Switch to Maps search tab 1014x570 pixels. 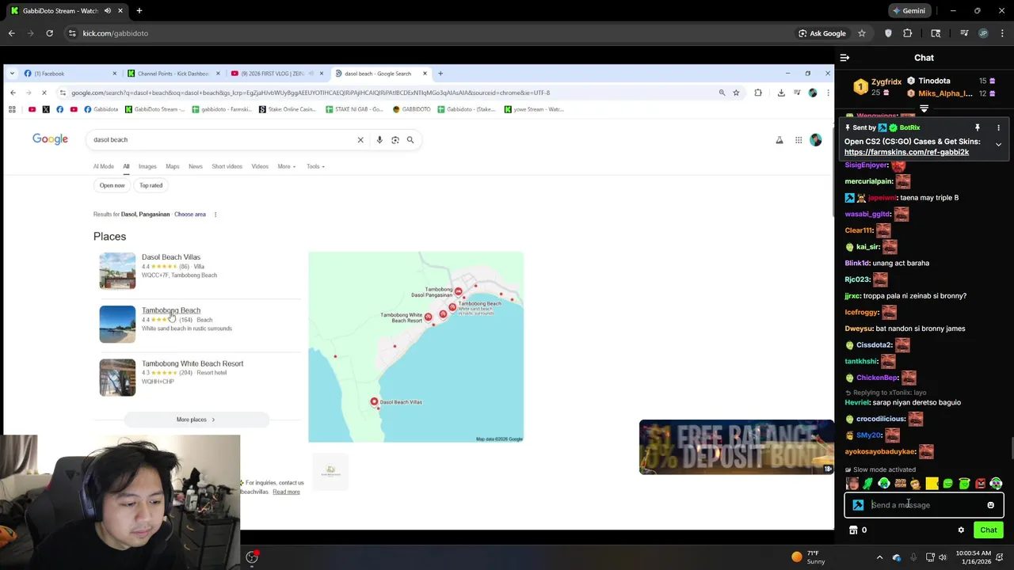173,166
